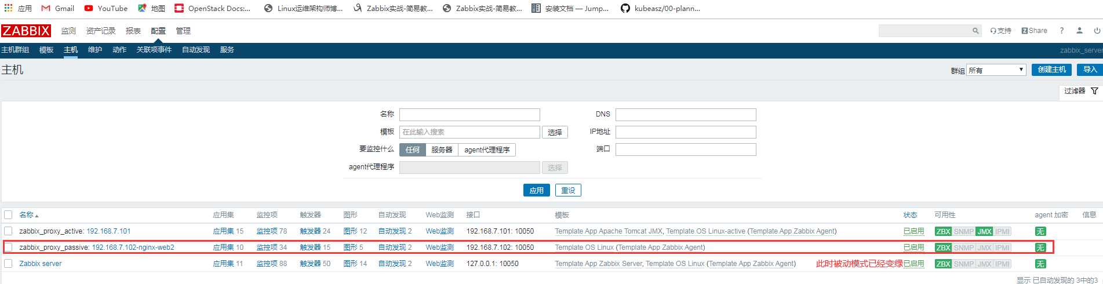The width and height of the screenshot is (1103, 284).
Task: Sort by 名称 column header
Action: click(x=28, y=214)
